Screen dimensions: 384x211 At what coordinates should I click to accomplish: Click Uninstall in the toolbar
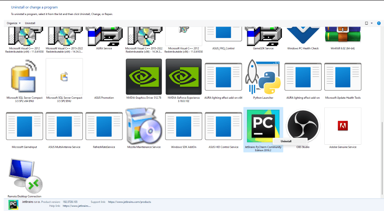tap(30, 23)
